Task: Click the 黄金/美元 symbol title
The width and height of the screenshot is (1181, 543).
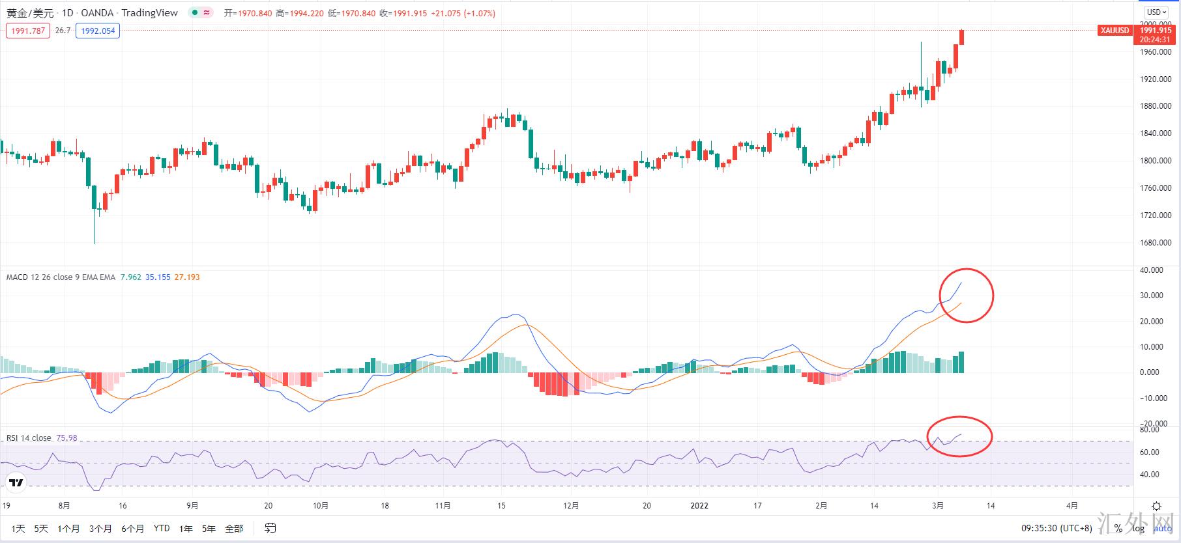Action: 30,13
